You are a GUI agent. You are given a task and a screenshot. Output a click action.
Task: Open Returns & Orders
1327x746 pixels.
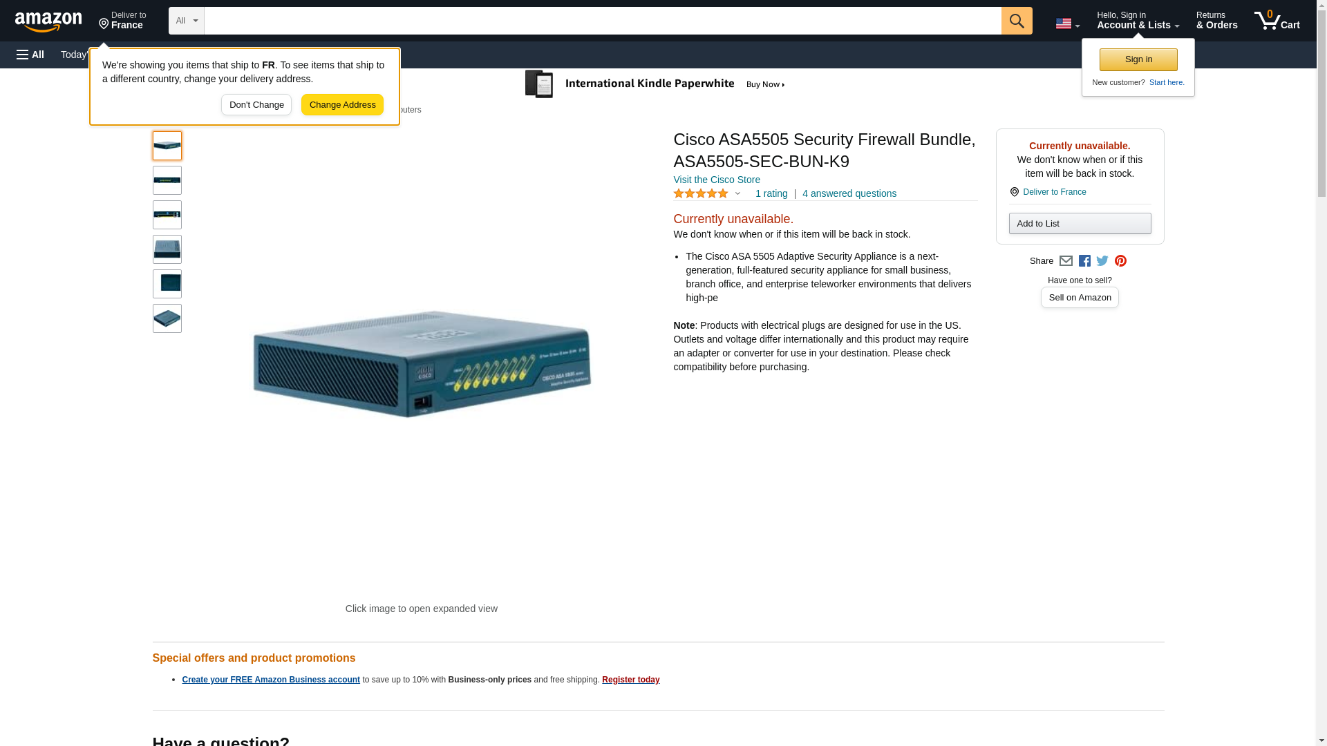point(1216,21)
